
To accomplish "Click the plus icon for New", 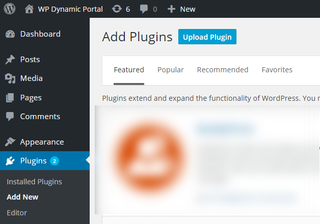I will point(171,9).
